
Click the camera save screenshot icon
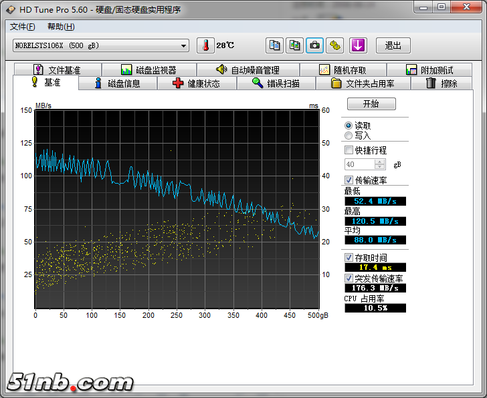click(x=314, y=45)
